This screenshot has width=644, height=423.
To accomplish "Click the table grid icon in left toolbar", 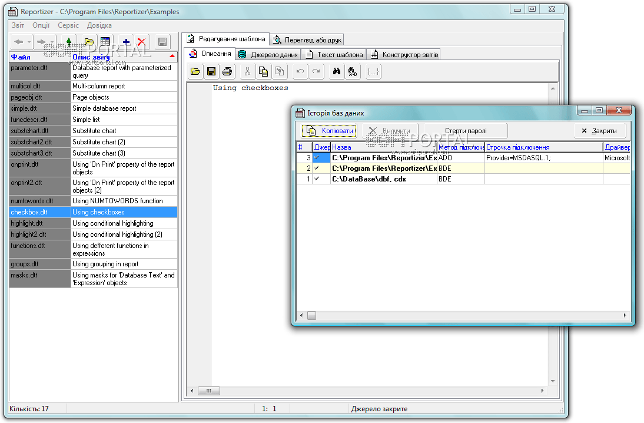I will coord(105,41).
